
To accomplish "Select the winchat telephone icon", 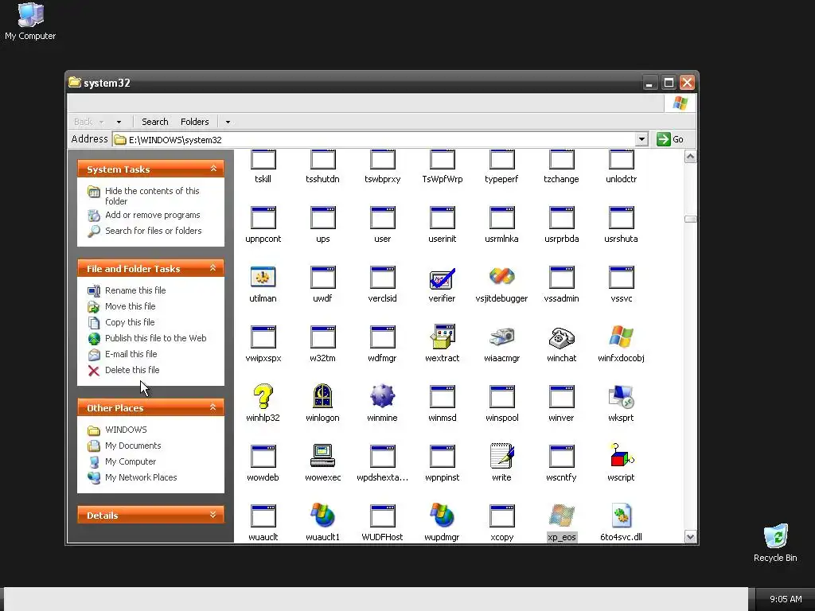I will 561,337.
